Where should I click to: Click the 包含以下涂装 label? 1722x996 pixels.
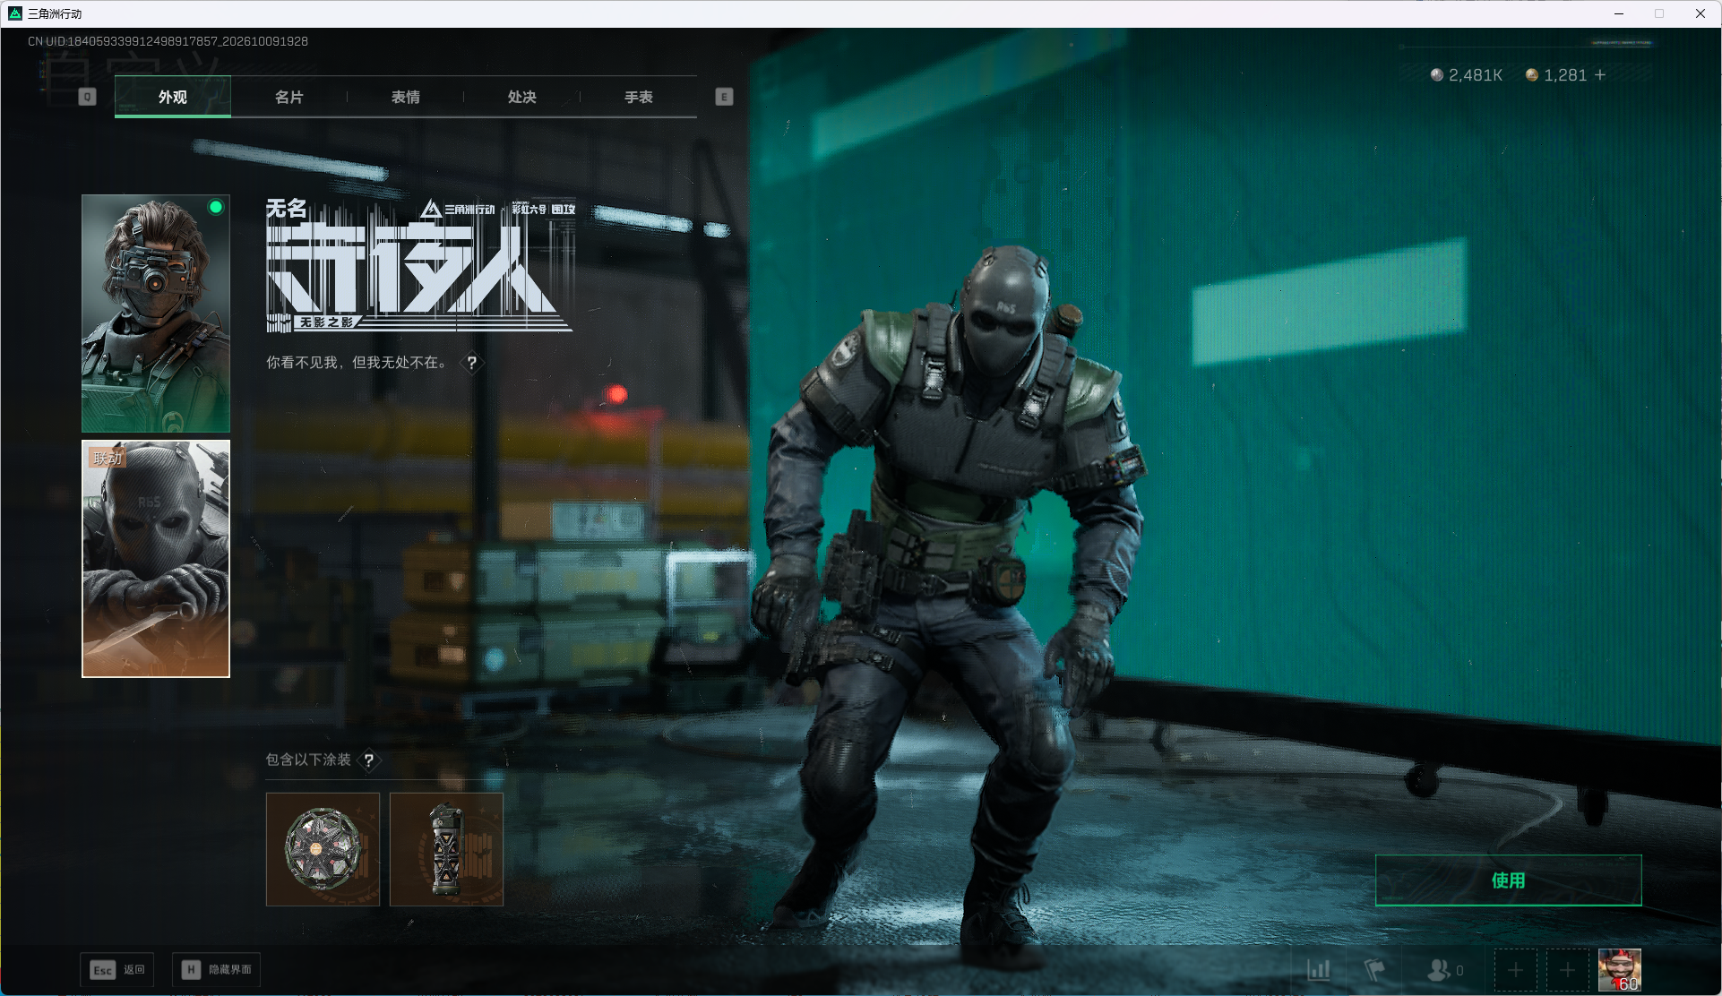(308, 760)
